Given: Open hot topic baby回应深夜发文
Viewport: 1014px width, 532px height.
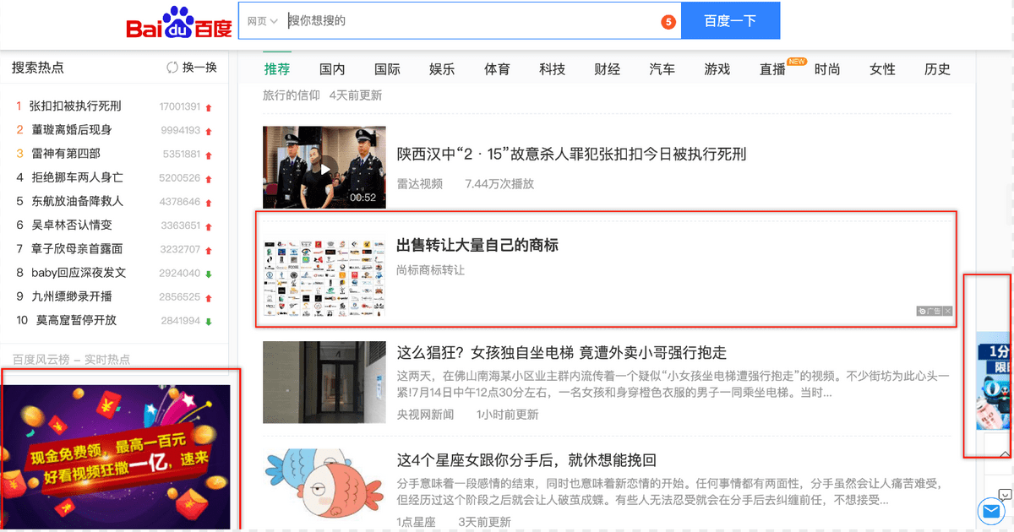Looking at the screenshot, I should pos(79,273).
